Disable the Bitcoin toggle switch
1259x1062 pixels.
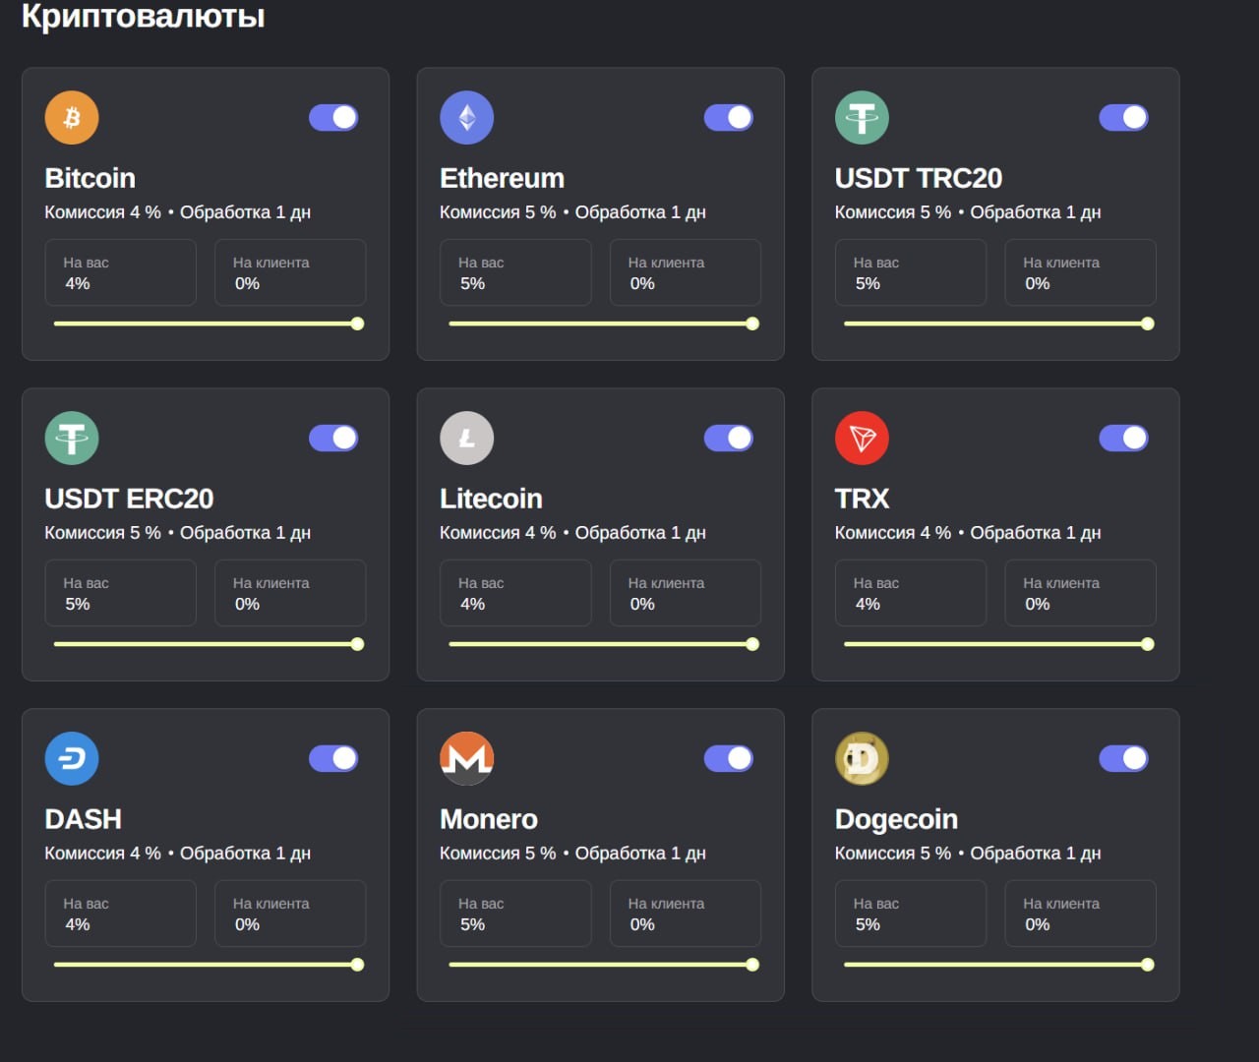333,118
